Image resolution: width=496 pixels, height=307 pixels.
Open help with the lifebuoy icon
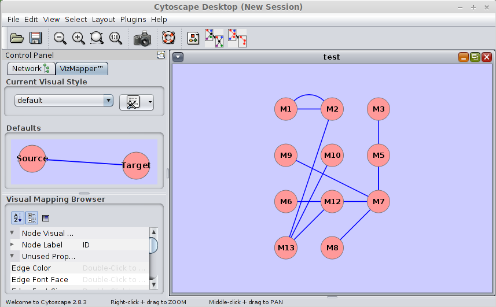(168, 38)
